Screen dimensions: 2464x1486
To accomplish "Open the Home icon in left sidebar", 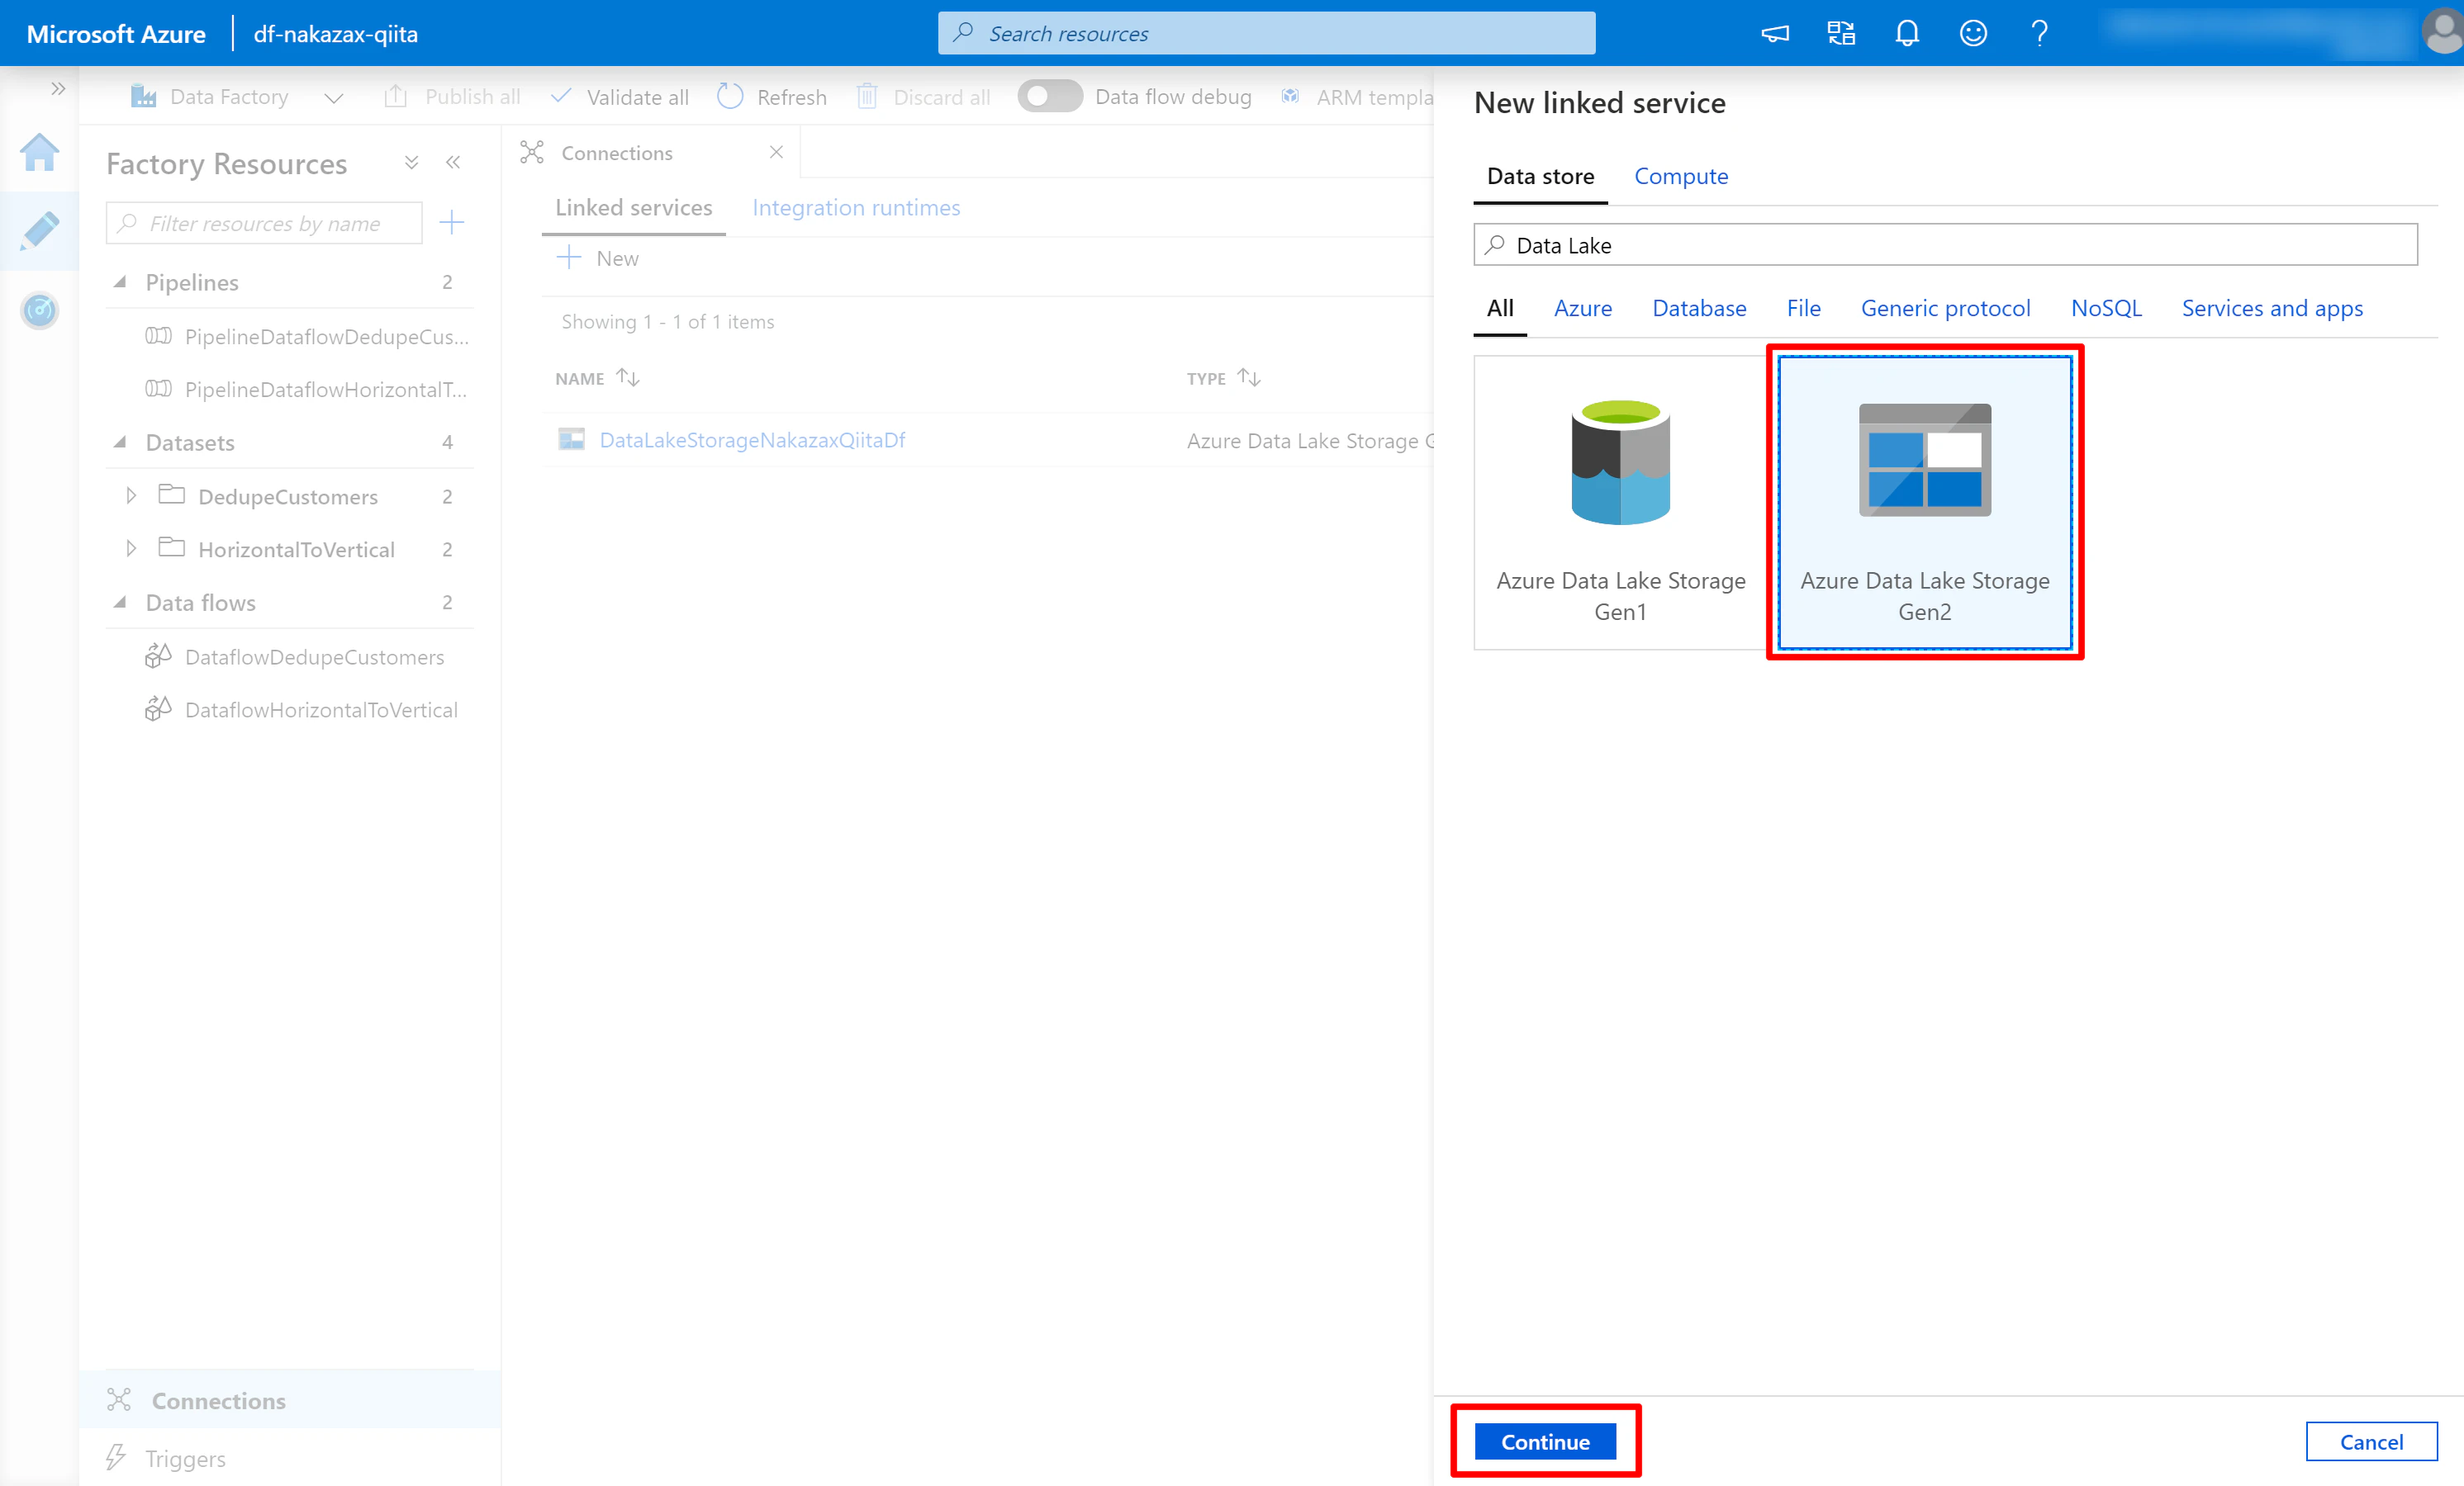I will click(39, 152).
